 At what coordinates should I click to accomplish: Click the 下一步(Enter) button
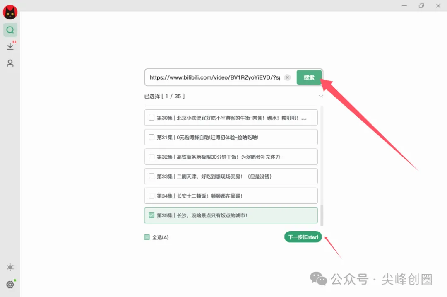(303, 237)
